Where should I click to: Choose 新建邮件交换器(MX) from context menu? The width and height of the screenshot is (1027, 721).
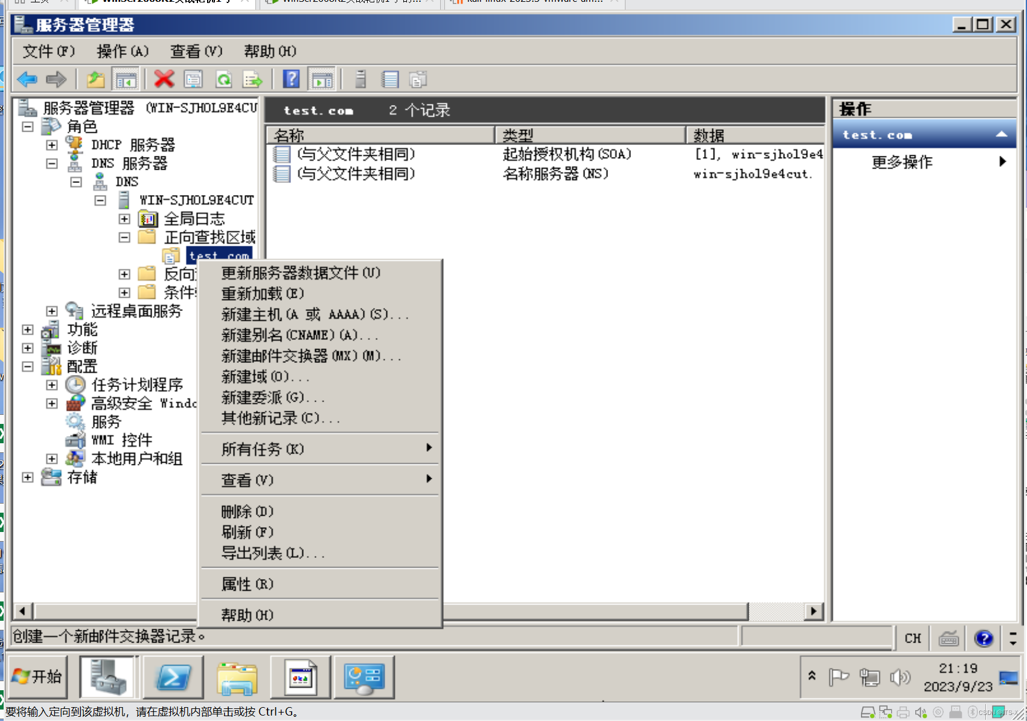pyautogui.click(x=321, y=356)
